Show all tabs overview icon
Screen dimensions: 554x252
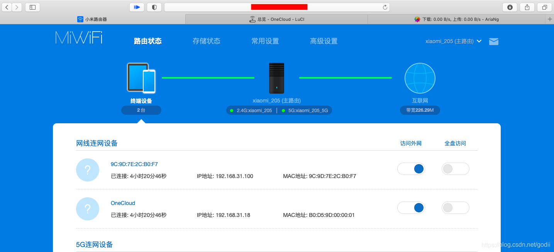(x=544, y=7)
